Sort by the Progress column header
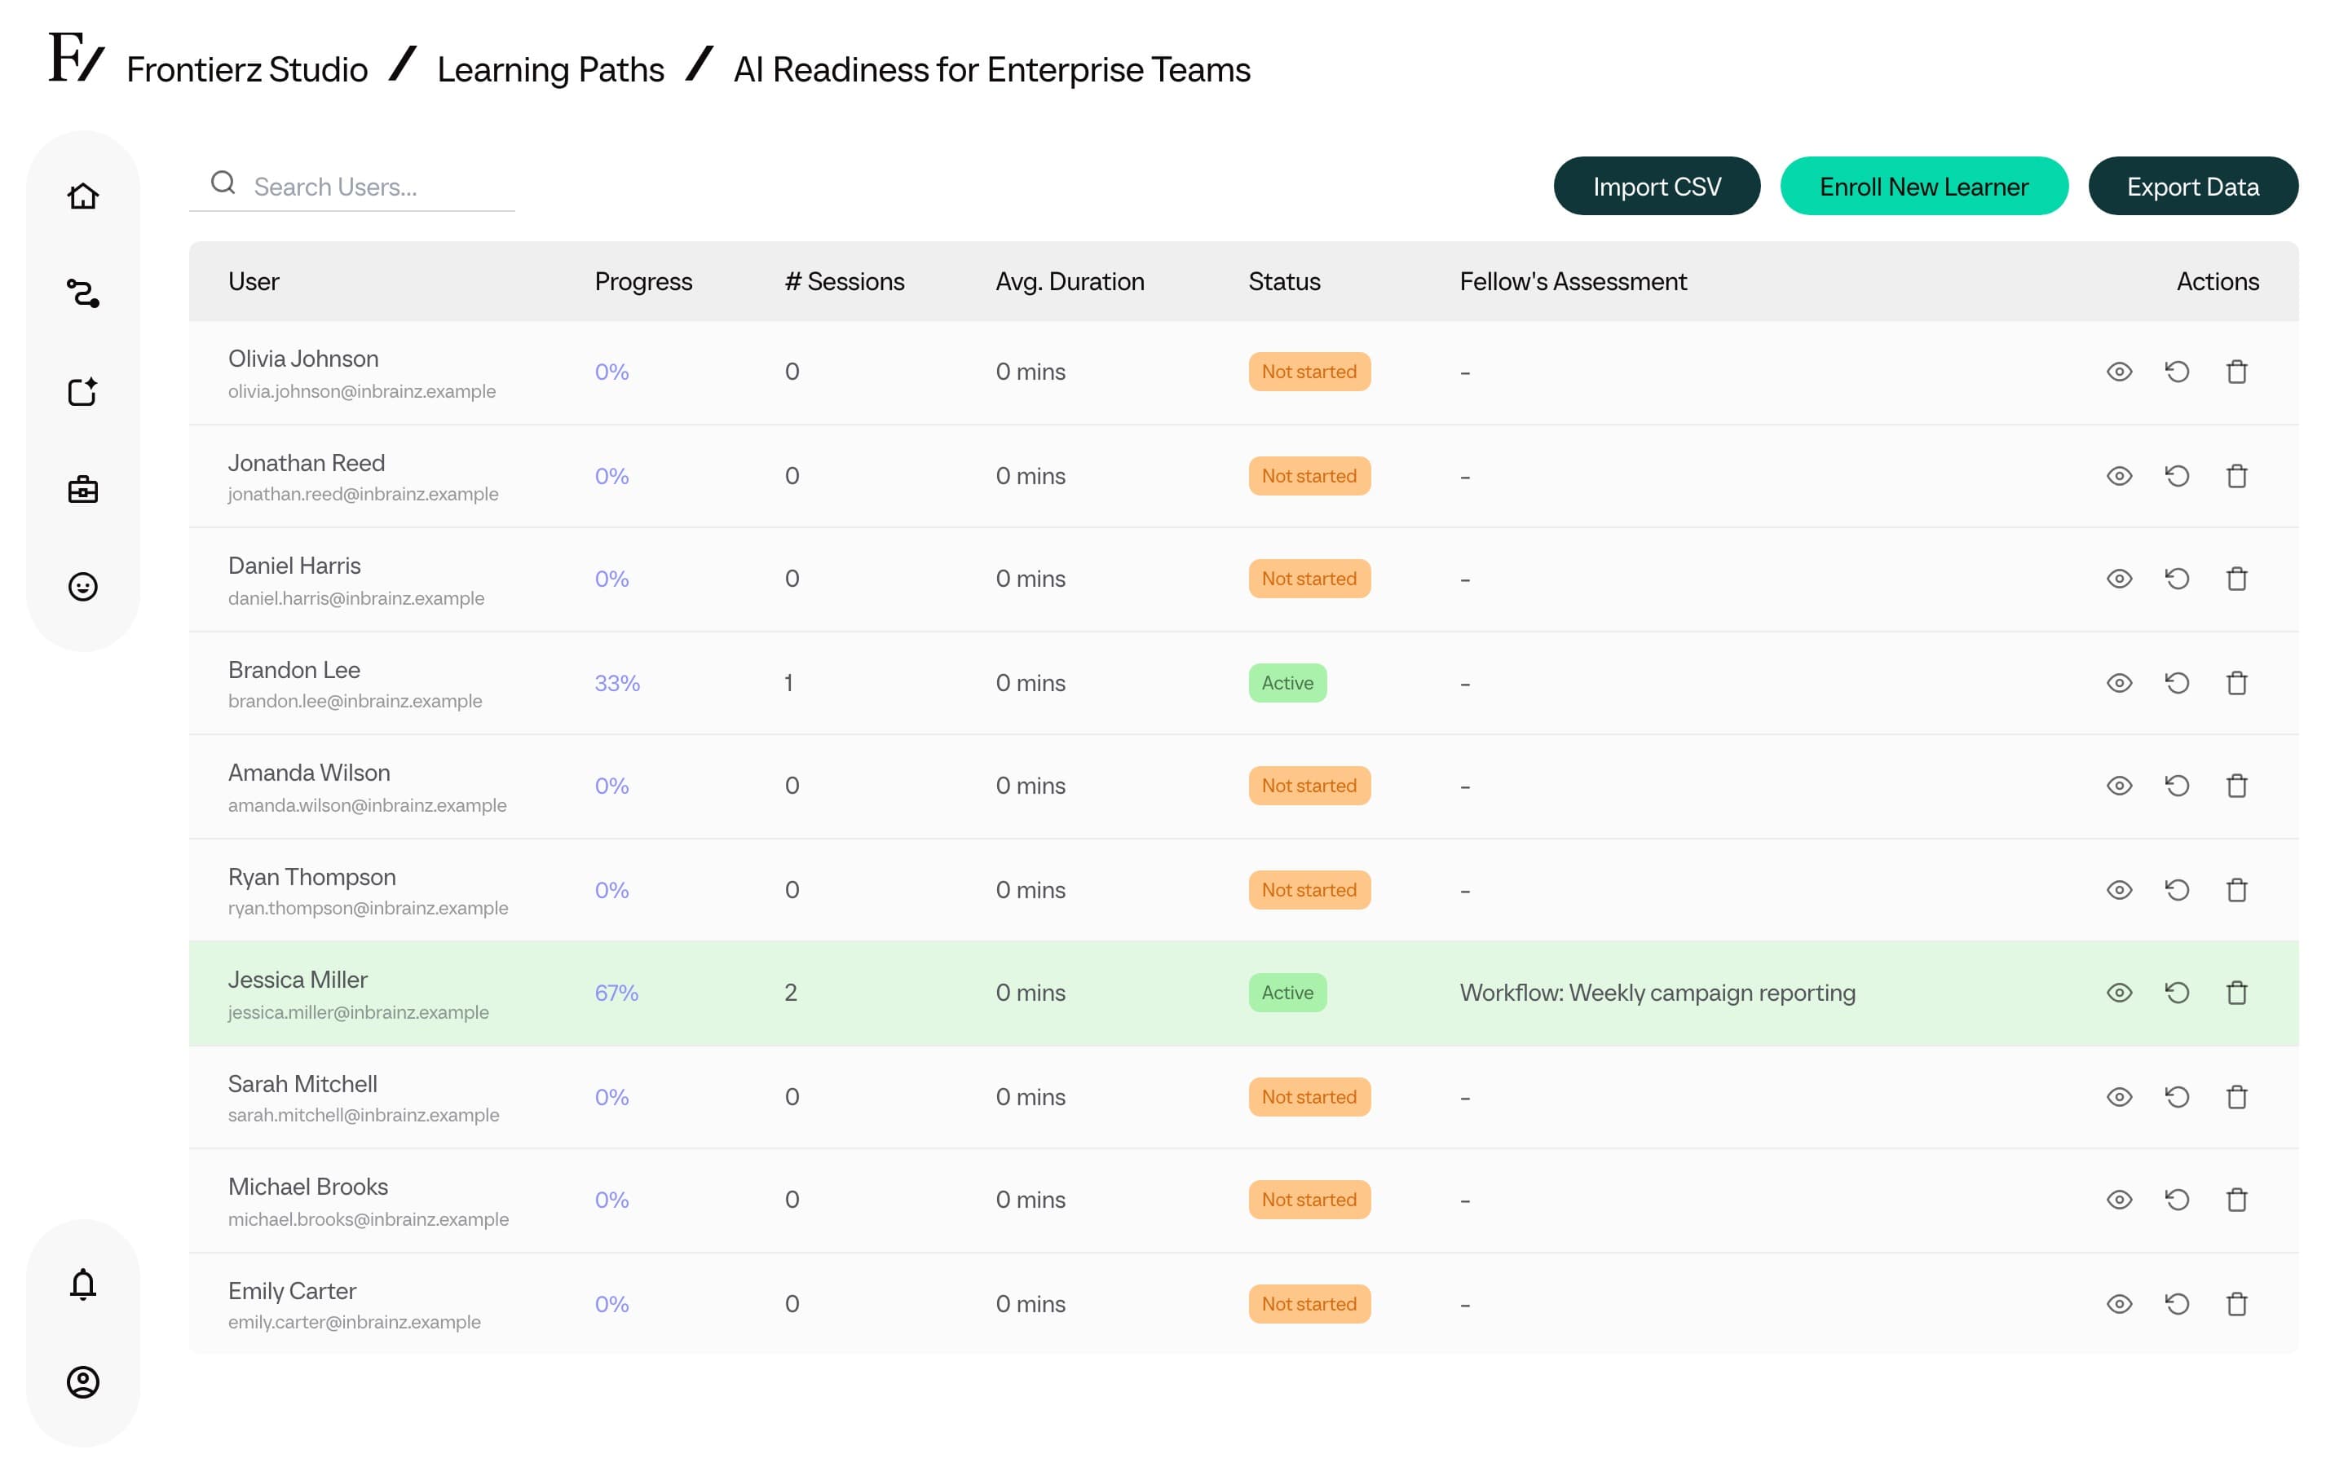 643,281
